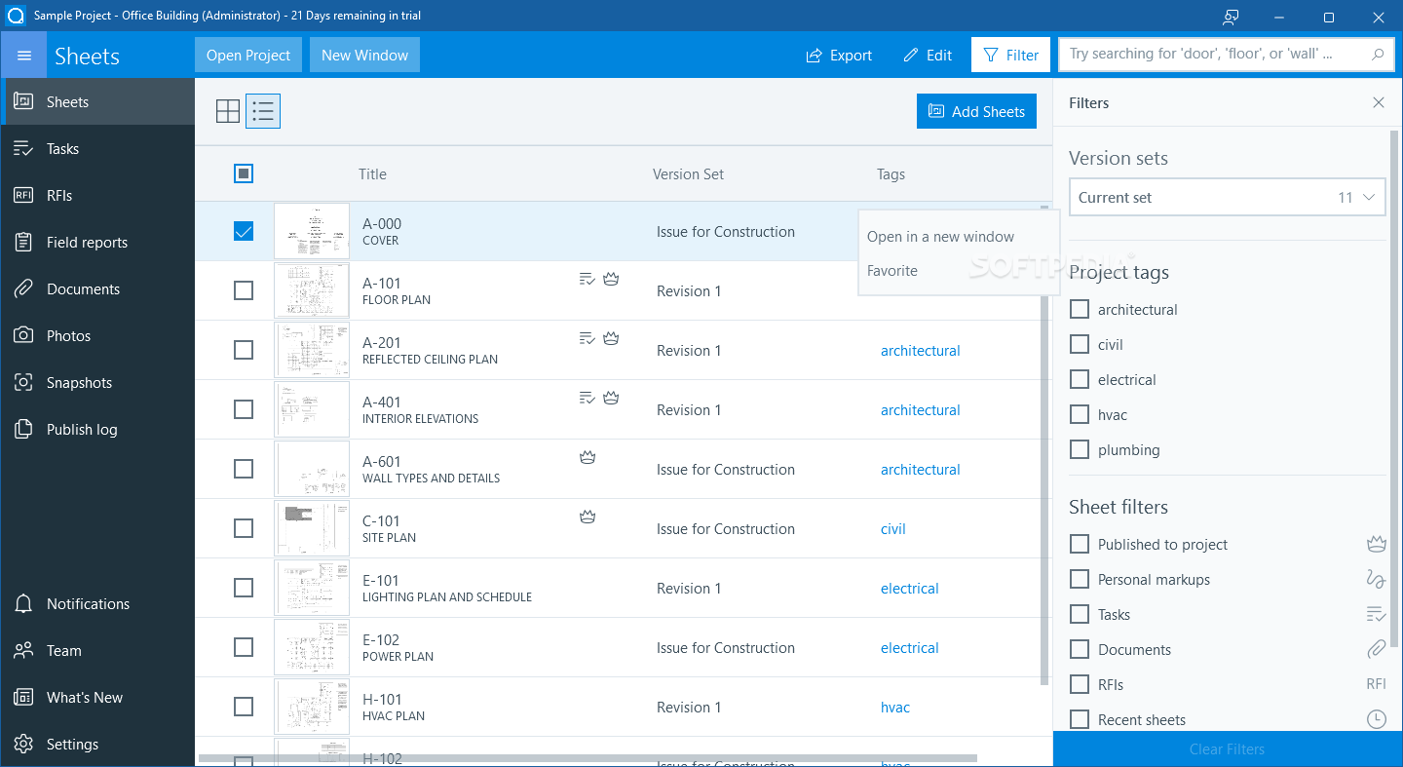Open the hamburger menu next to Sheets
The image size is (1403, 767).
[x=24, y=55]
